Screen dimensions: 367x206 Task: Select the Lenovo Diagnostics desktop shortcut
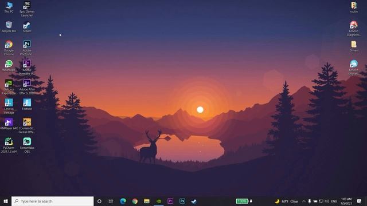point(354,29)
